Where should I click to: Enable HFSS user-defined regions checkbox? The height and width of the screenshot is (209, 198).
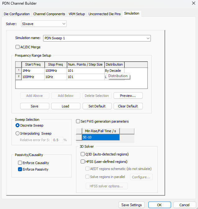[x=83, y=161]
